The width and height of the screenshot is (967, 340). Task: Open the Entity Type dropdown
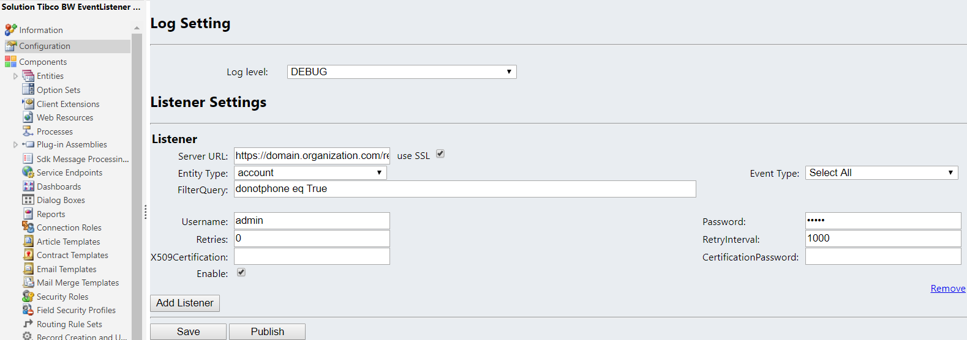click(x=310, y=173)
